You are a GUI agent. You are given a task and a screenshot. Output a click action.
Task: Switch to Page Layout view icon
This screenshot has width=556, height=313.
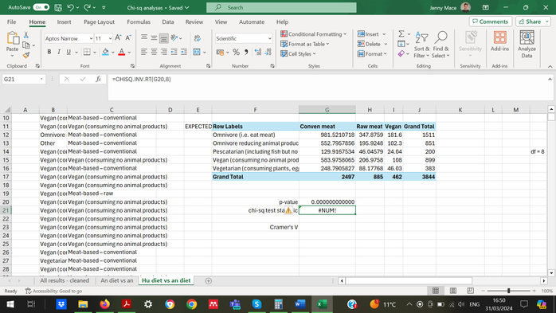(453, 291)
